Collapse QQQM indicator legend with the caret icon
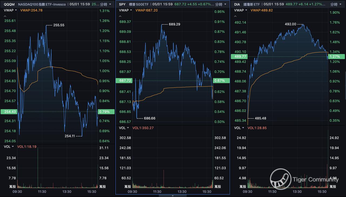 (5, 16)
